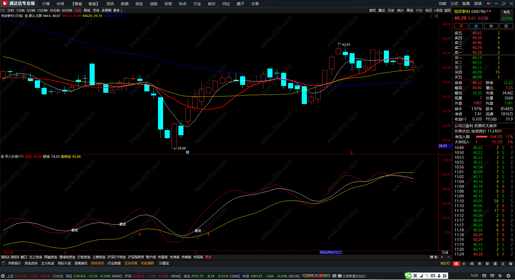Click the round icon beside 买入抄底111

(2, 157)
